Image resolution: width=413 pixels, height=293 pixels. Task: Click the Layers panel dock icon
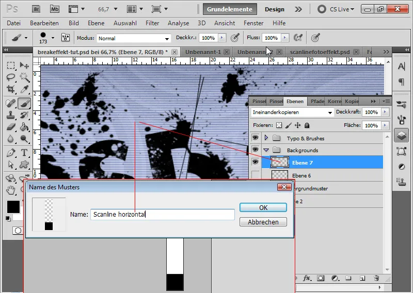402,136
